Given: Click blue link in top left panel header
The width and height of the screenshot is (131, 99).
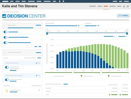Looking at the screenshot, I should [39, 25].
